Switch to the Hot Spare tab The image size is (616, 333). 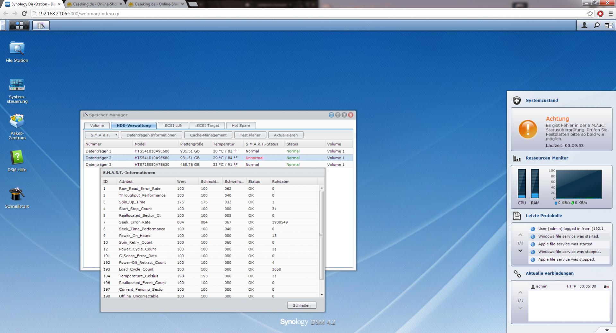coord(241,125)
